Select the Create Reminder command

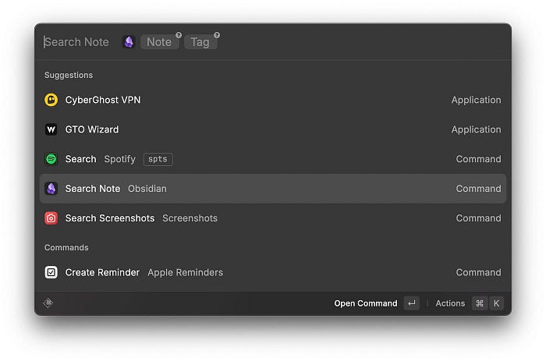(273, 272)
